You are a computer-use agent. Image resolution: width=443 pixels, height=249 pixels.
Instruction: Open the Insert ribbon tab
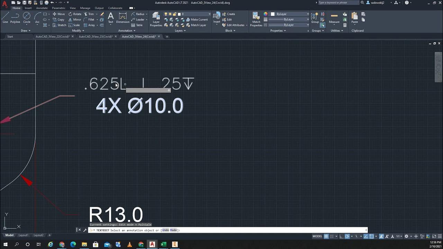pyautogui.click(x=28, y=8)
